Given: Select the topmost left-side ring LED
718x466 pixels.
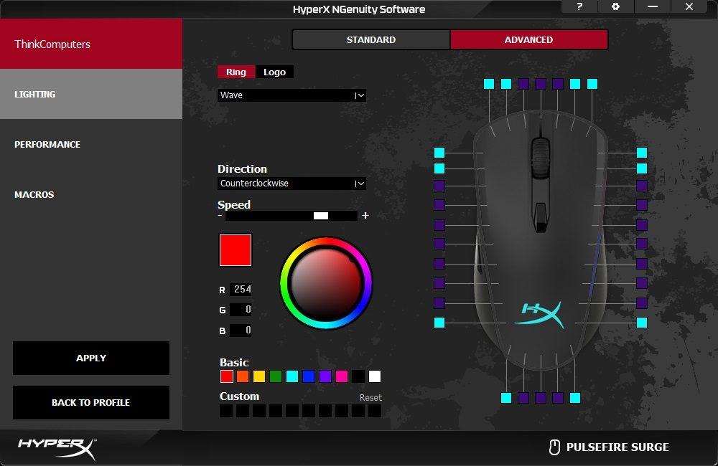Looking at the screenshot, I should [439, 152].
